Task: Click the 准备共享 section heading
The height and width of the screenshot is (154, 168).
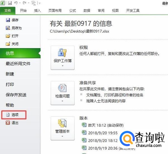Action: 88,83
